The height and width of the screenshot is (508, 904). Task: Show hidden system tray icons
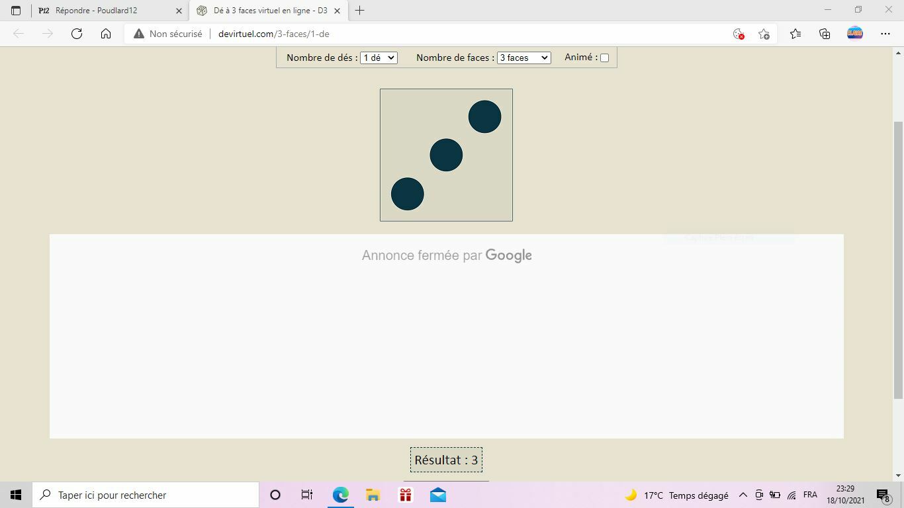coord(743,495)
